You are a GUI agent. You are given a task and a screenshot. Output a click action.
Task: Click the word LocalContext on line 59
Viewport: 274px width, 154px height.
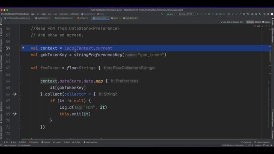click(x=79, y=48)
